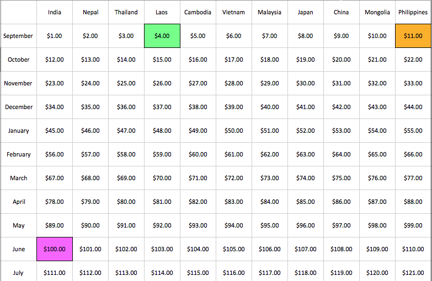
Task: Select the $25.00 Thailand November cell
Action: point(126,83)
